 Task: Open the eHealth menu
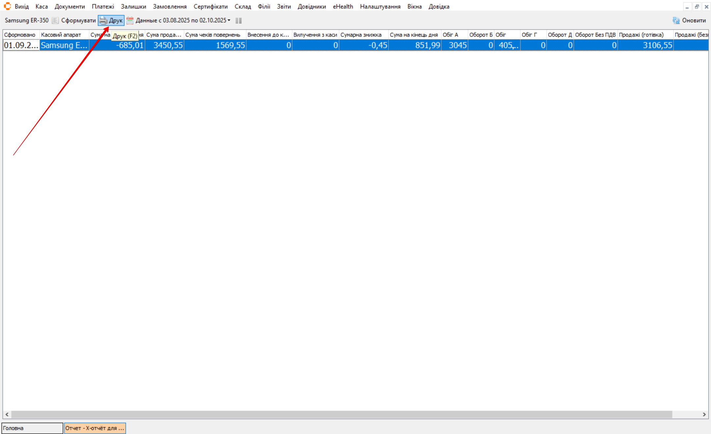click(x=342, y=7)
